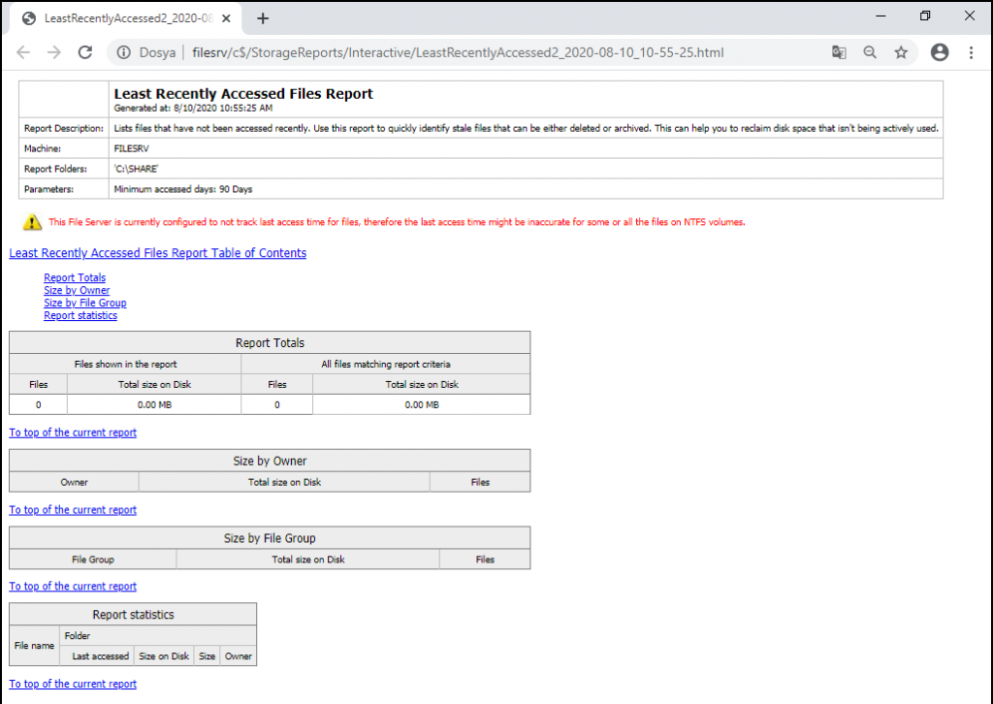Viewport: 993px width, 704px height.
Task: Open the Size by File Group link
Action: [84, 303]
